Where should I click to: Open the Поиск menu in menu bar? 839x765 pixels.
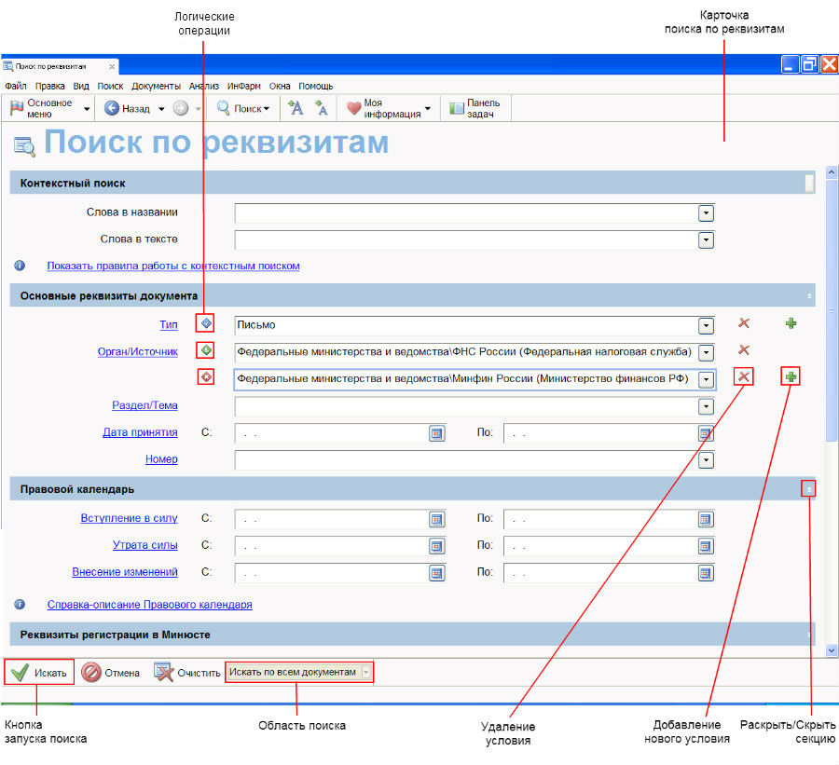point(110,86)
